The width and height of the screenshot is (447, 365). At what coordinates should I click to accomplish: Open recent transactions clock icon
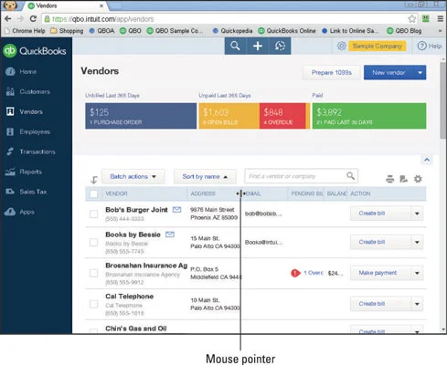click(280, 46)
